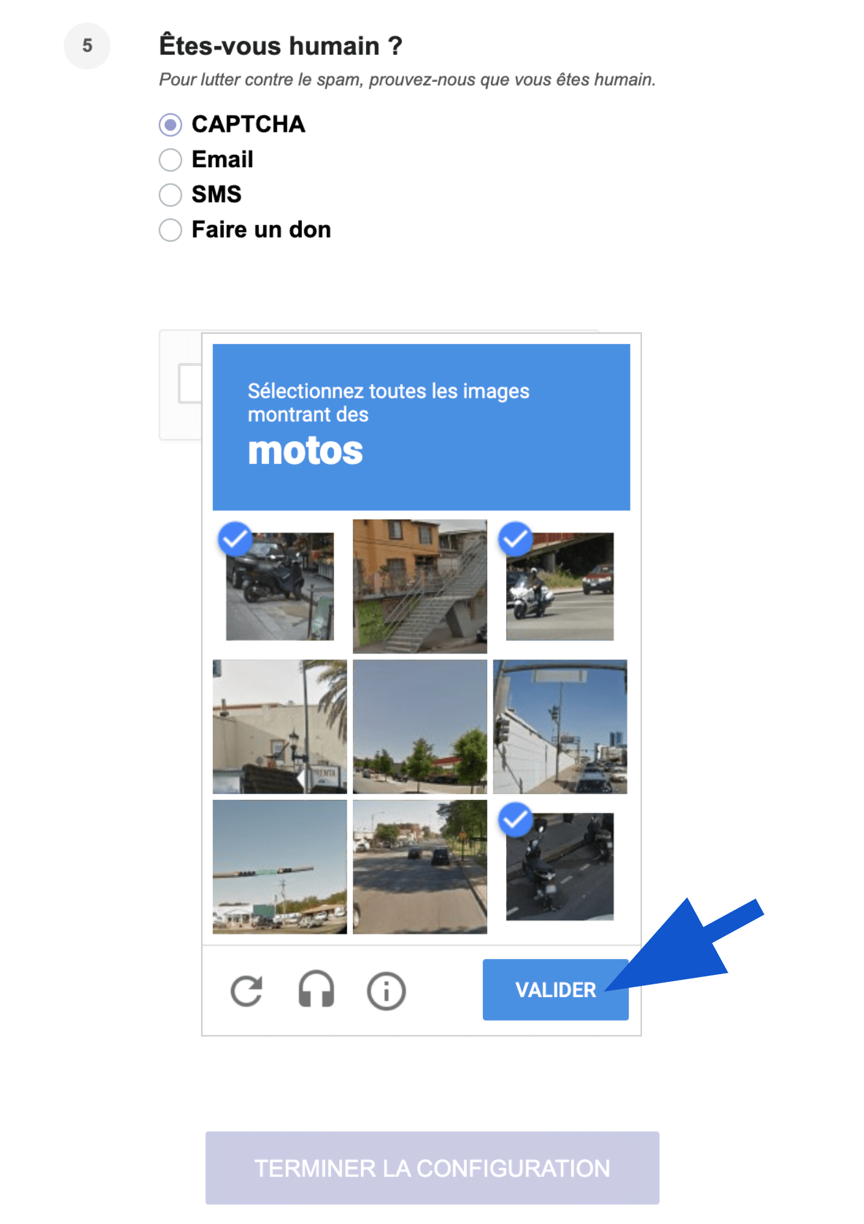Uncheck the police motorcycle on road image
Screen dimensions: 864x1224
[560, 586]
